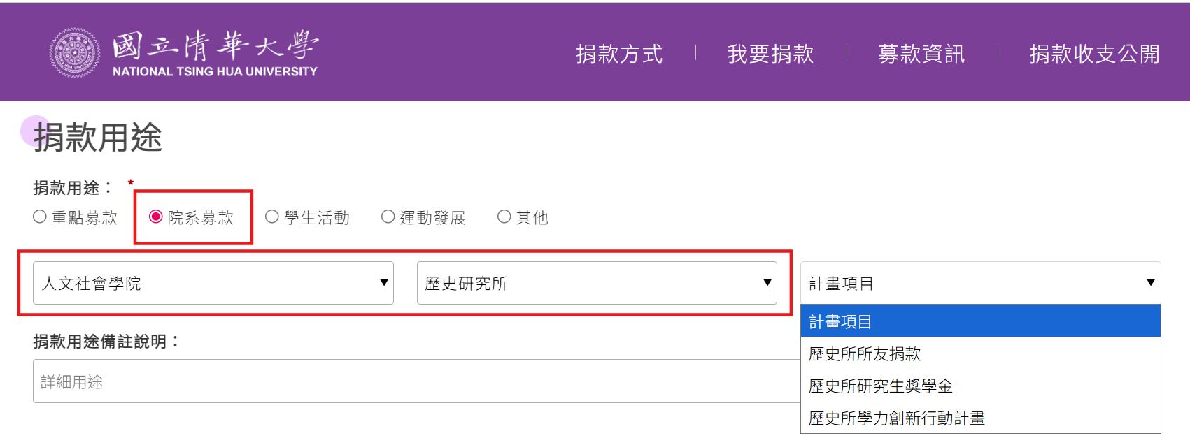
Task: Select the 重點募款 radio button
Action: point(41,217)
